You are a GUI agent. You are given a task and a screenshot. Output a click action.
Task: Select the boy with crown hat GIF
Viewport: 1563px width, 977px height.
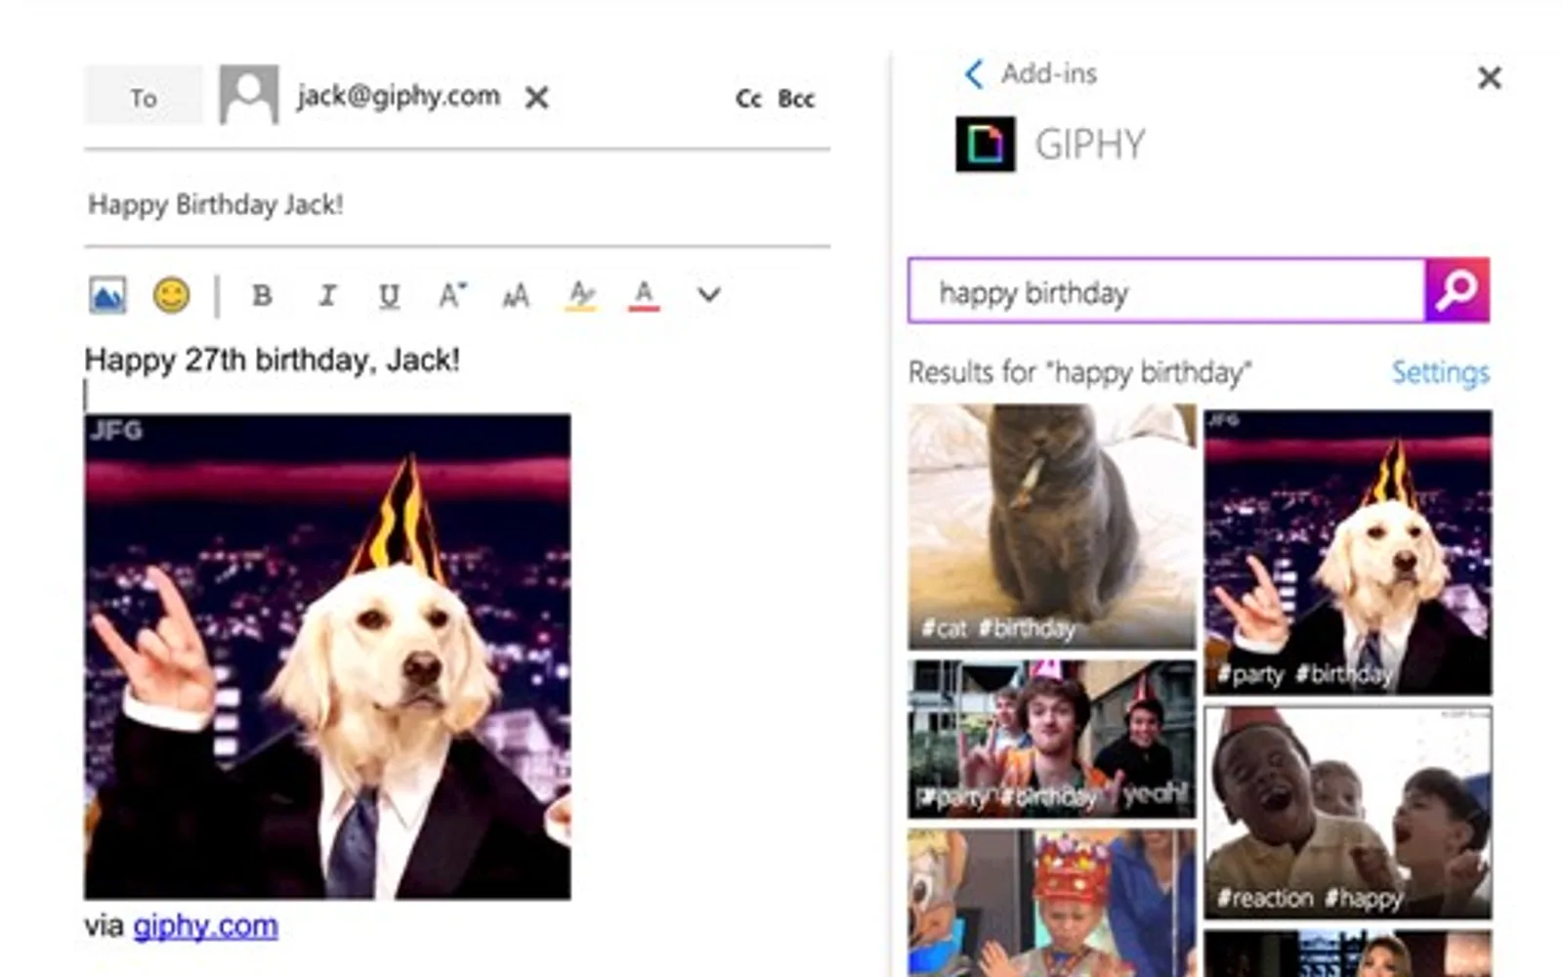pyautogui.click(x=1052, y=903)
